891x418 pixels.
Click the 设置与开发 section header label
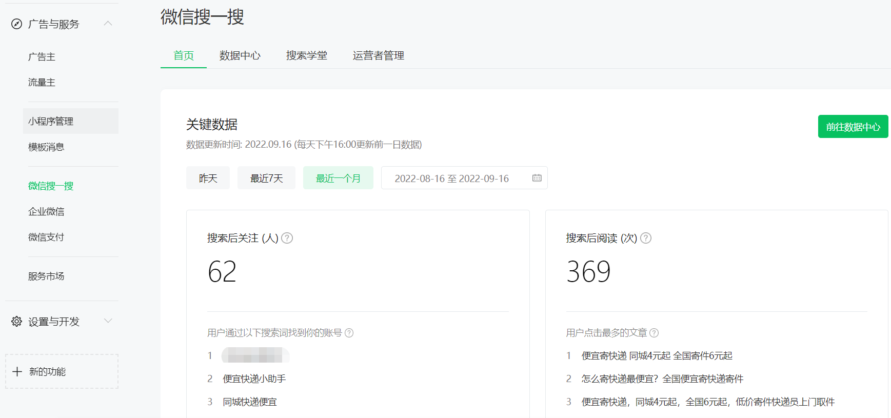coord(54,322)
